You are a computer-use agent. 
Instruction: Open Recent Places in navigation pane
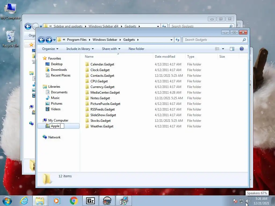click(x=61, y=75)
